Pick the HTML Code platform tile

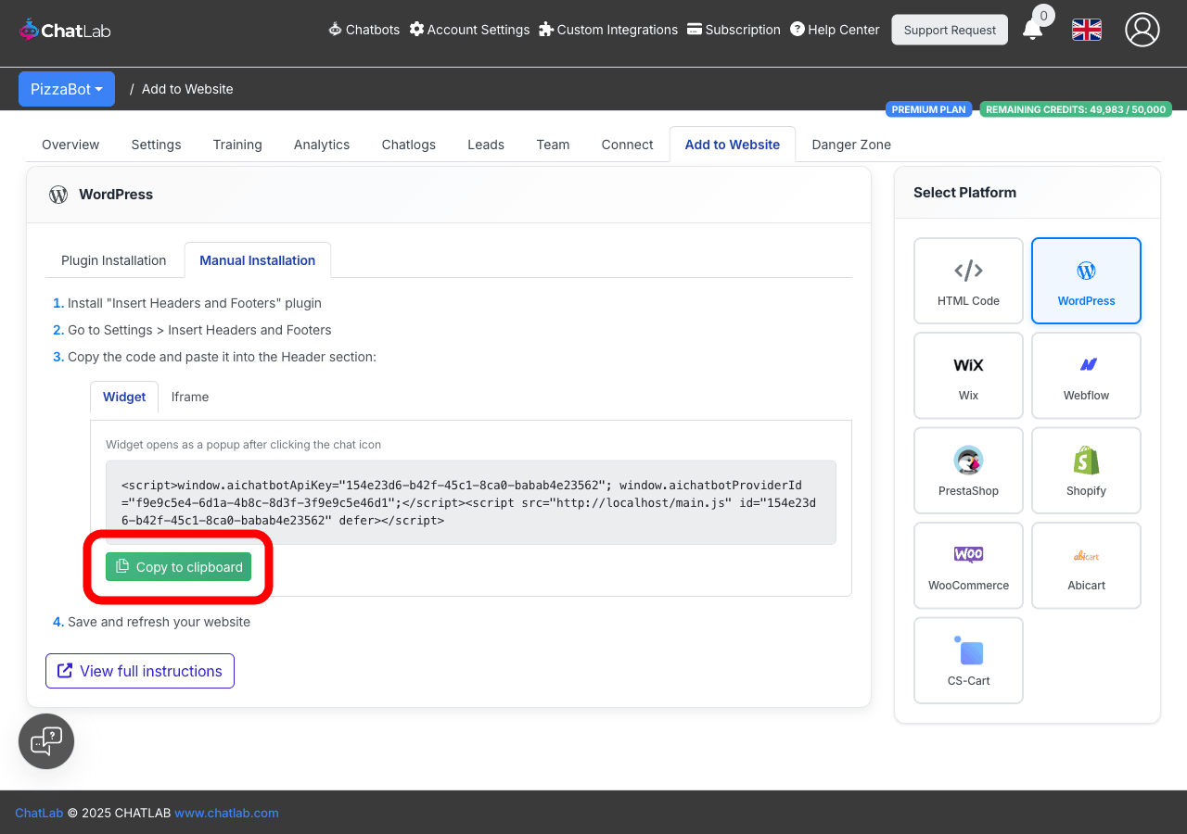pyautogui.click(x=968, y=281)
